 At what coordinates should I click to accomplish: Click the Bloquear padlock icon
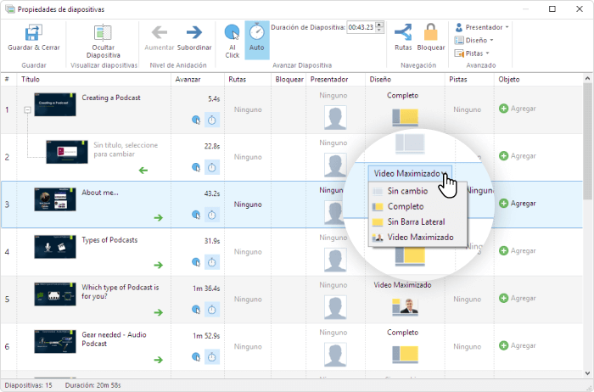click(431, 33)
